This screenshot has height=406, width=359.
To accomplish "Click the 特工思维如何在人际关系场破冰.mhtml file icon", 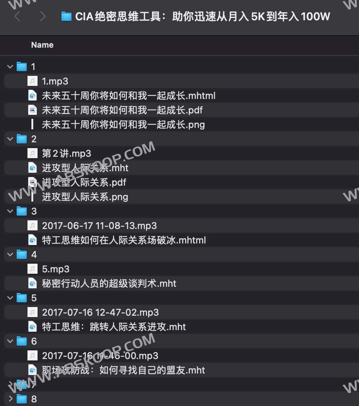I will tap(33, 240).
